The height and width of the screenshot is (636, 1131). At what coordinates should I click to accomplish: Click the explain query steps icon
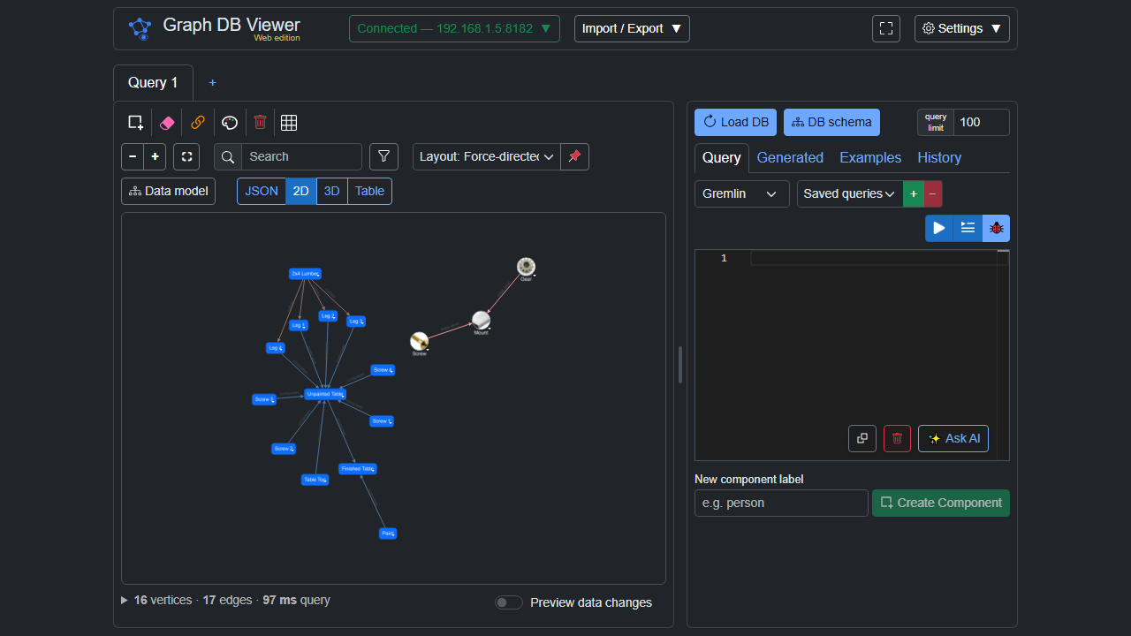pos(968,228)
